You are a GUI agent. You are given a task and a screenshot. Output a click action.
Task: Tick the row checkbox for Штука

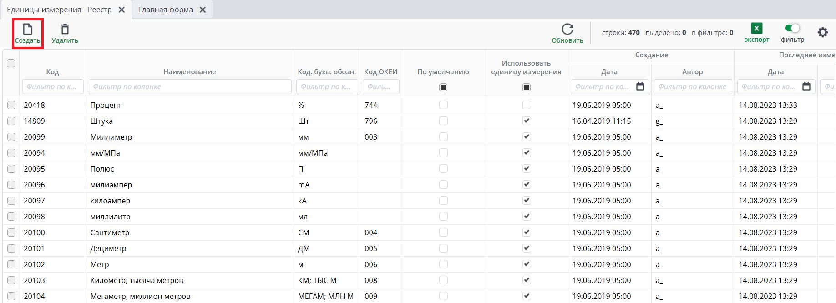[x=11, y=121]
